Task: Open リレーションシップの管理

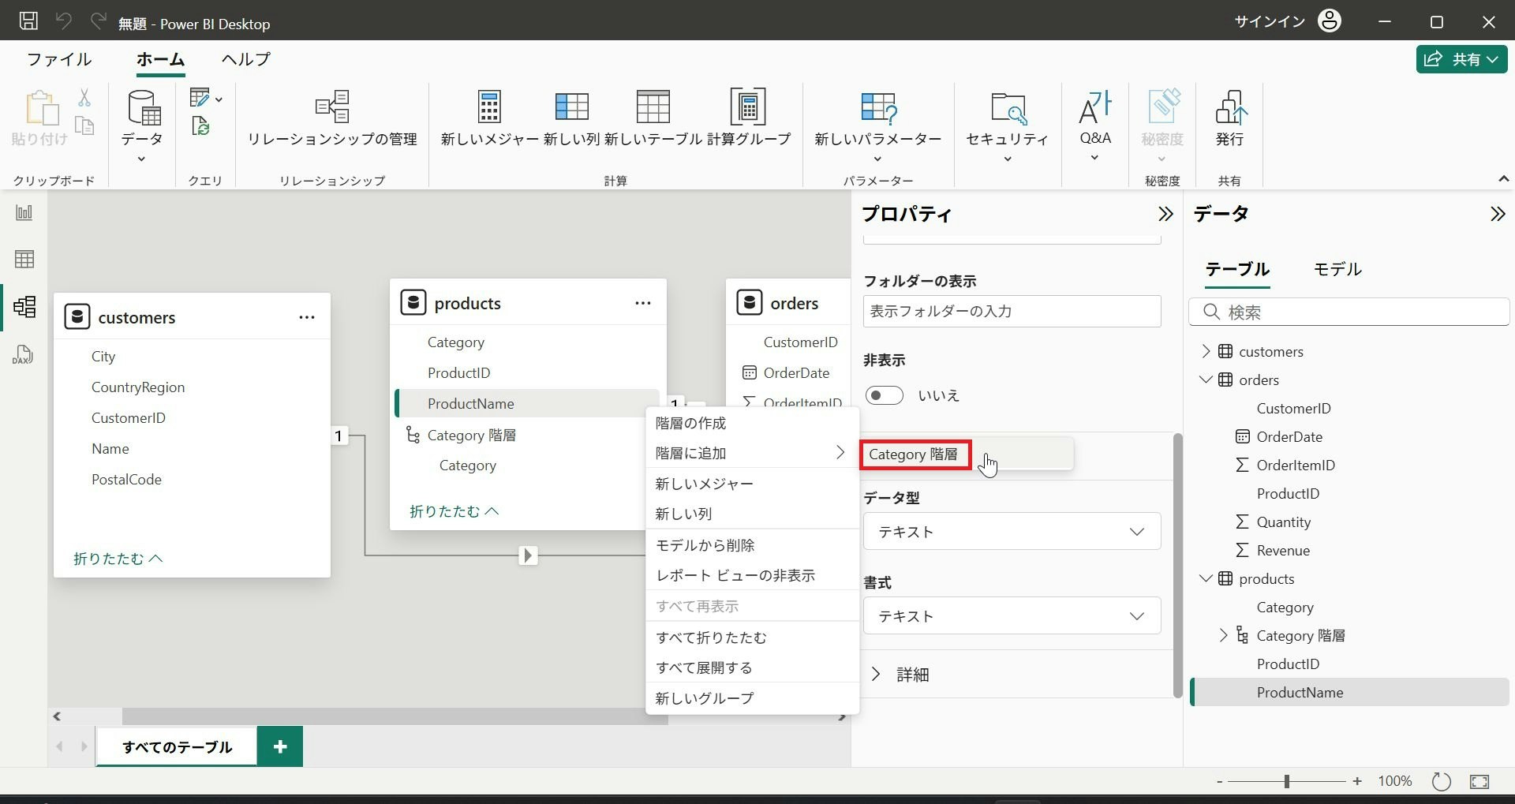Action: pos(332,118)
